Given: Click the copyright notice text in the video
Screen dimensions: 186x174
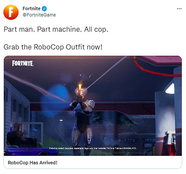Looking at the screenshot, I should (x=92, y=148).
